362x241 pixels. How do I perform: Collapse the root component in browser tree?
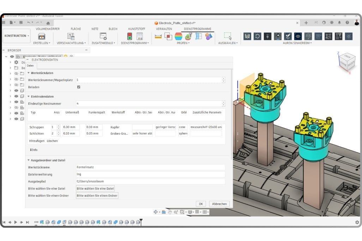pos(6,56)
